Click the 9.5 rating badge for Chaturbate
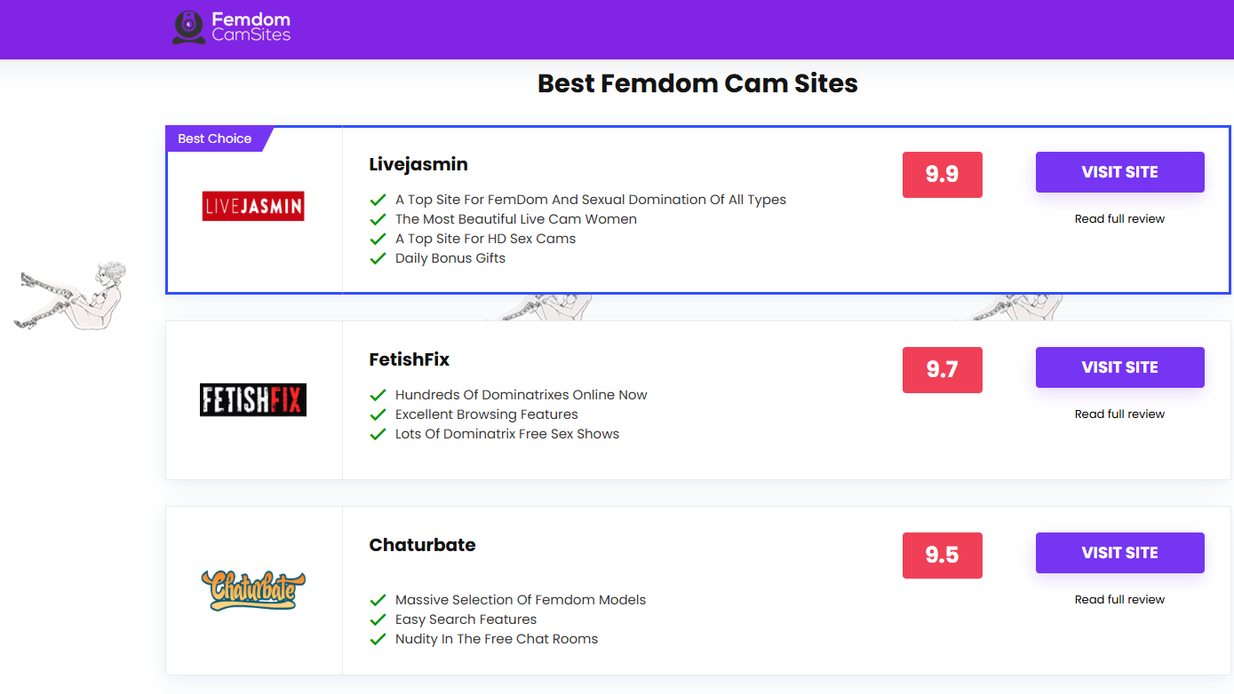The height and width of the screenshot is (694, 1234). (942, 556)
